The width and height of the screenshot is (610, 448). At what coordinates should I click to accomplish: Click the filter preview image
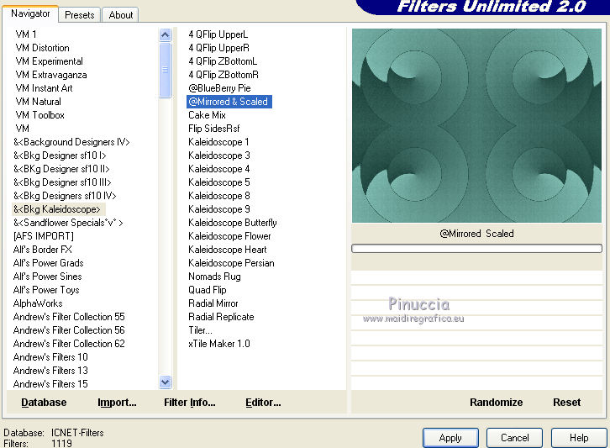pos(476,125)
